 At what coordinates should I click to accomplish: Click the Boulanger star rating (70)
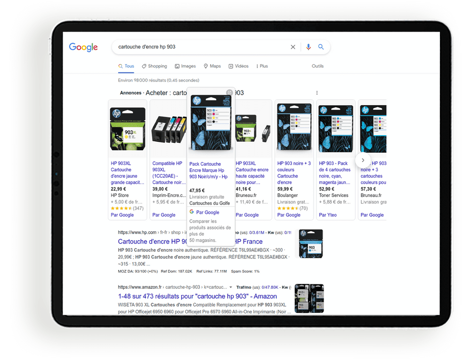(292, 208)
